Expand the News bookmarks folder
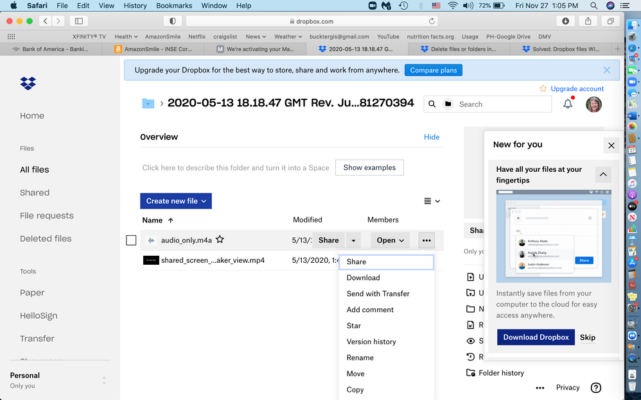 [x=256, y=37]
